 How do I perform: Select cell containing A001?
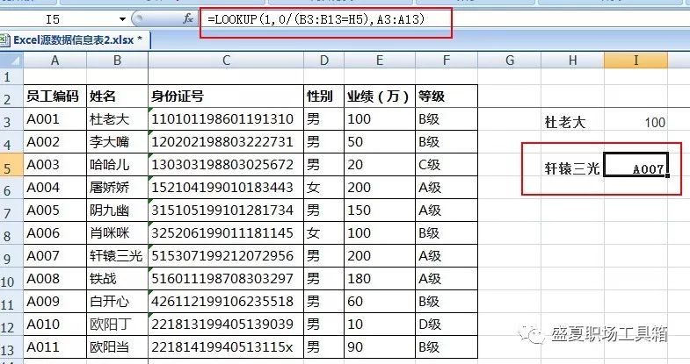55,119
